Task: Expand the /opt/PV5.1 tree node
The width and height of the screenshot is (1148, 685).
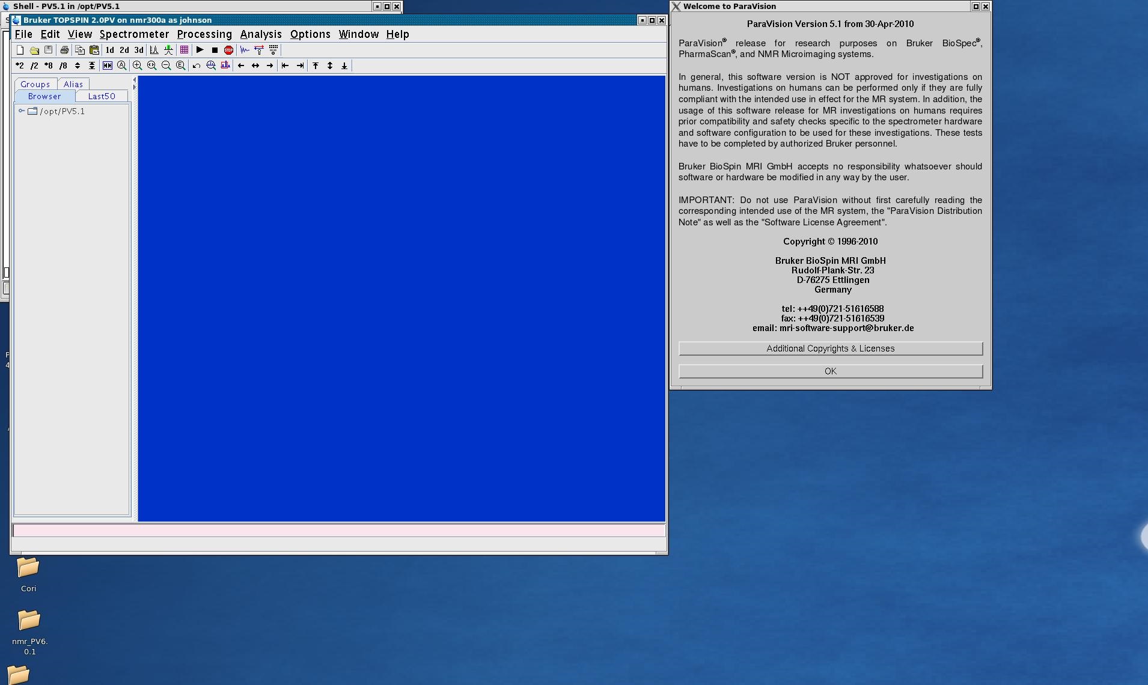Action: click(22, 111)
